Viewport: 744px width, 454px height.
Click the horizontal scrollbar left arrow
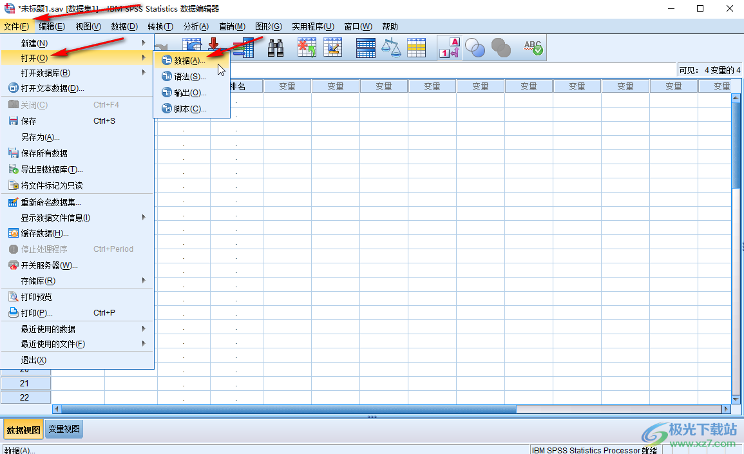57,409
